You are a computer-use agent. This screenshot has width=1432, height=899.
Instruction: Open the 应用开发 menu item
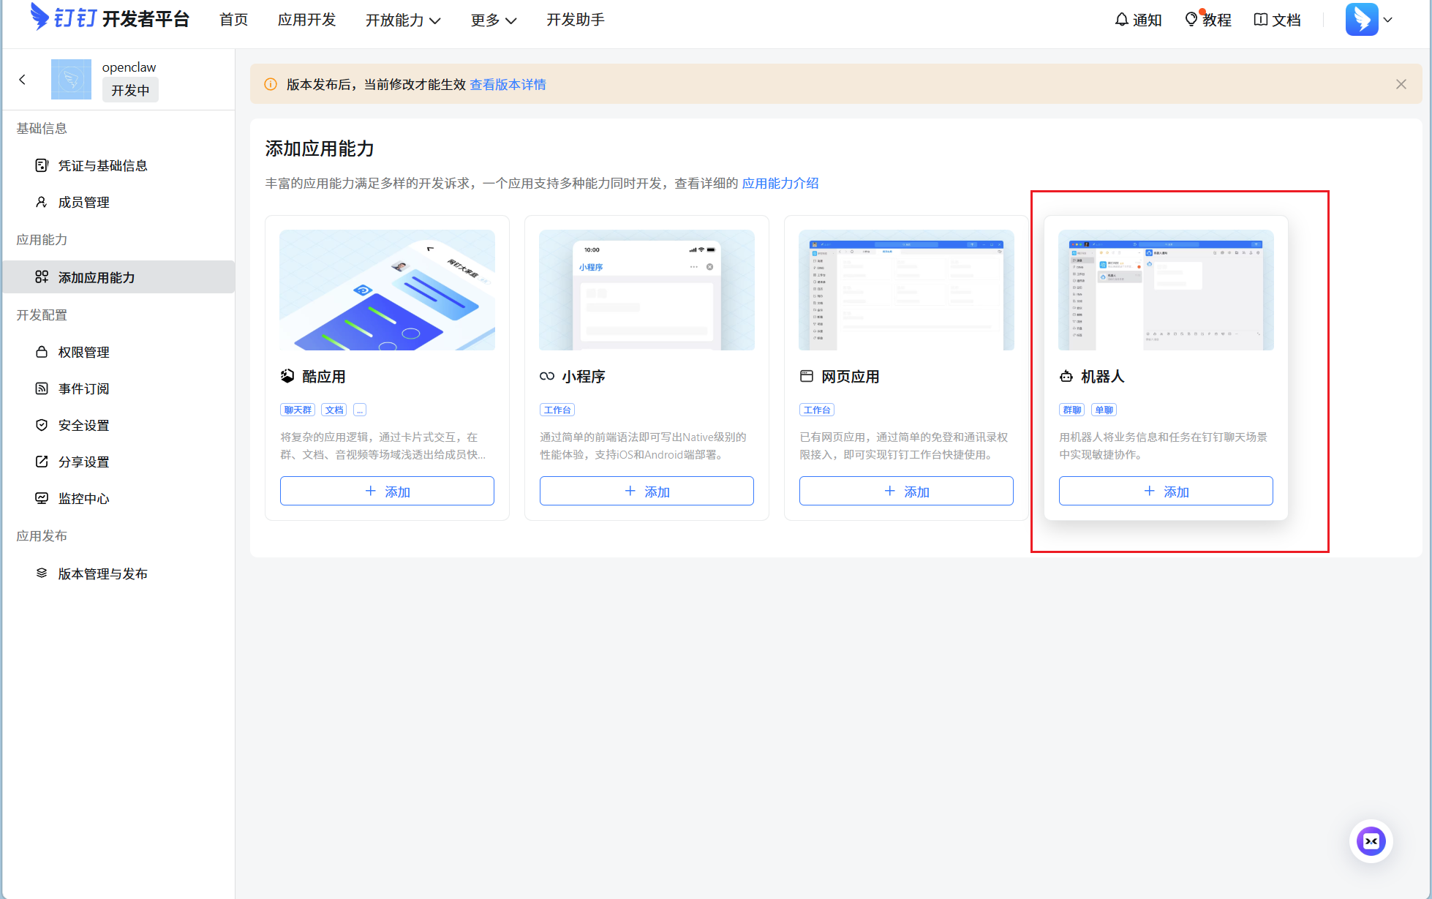306,20
